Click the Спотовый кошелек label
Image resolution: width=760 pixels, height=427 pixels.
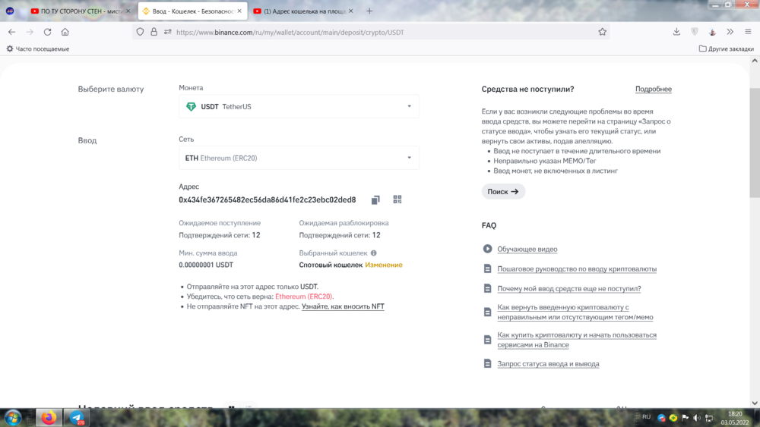pos(331,265)
